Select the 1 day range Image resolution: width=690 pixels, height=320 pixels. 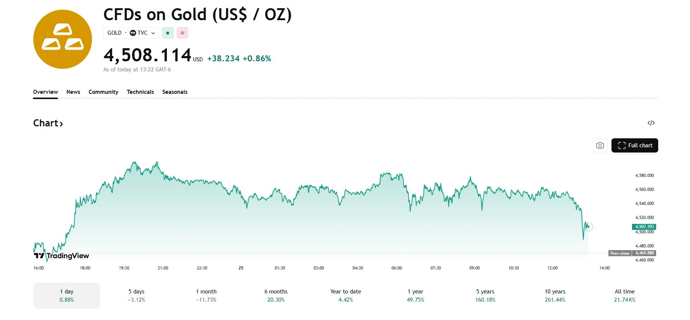[x=67, y=295]
